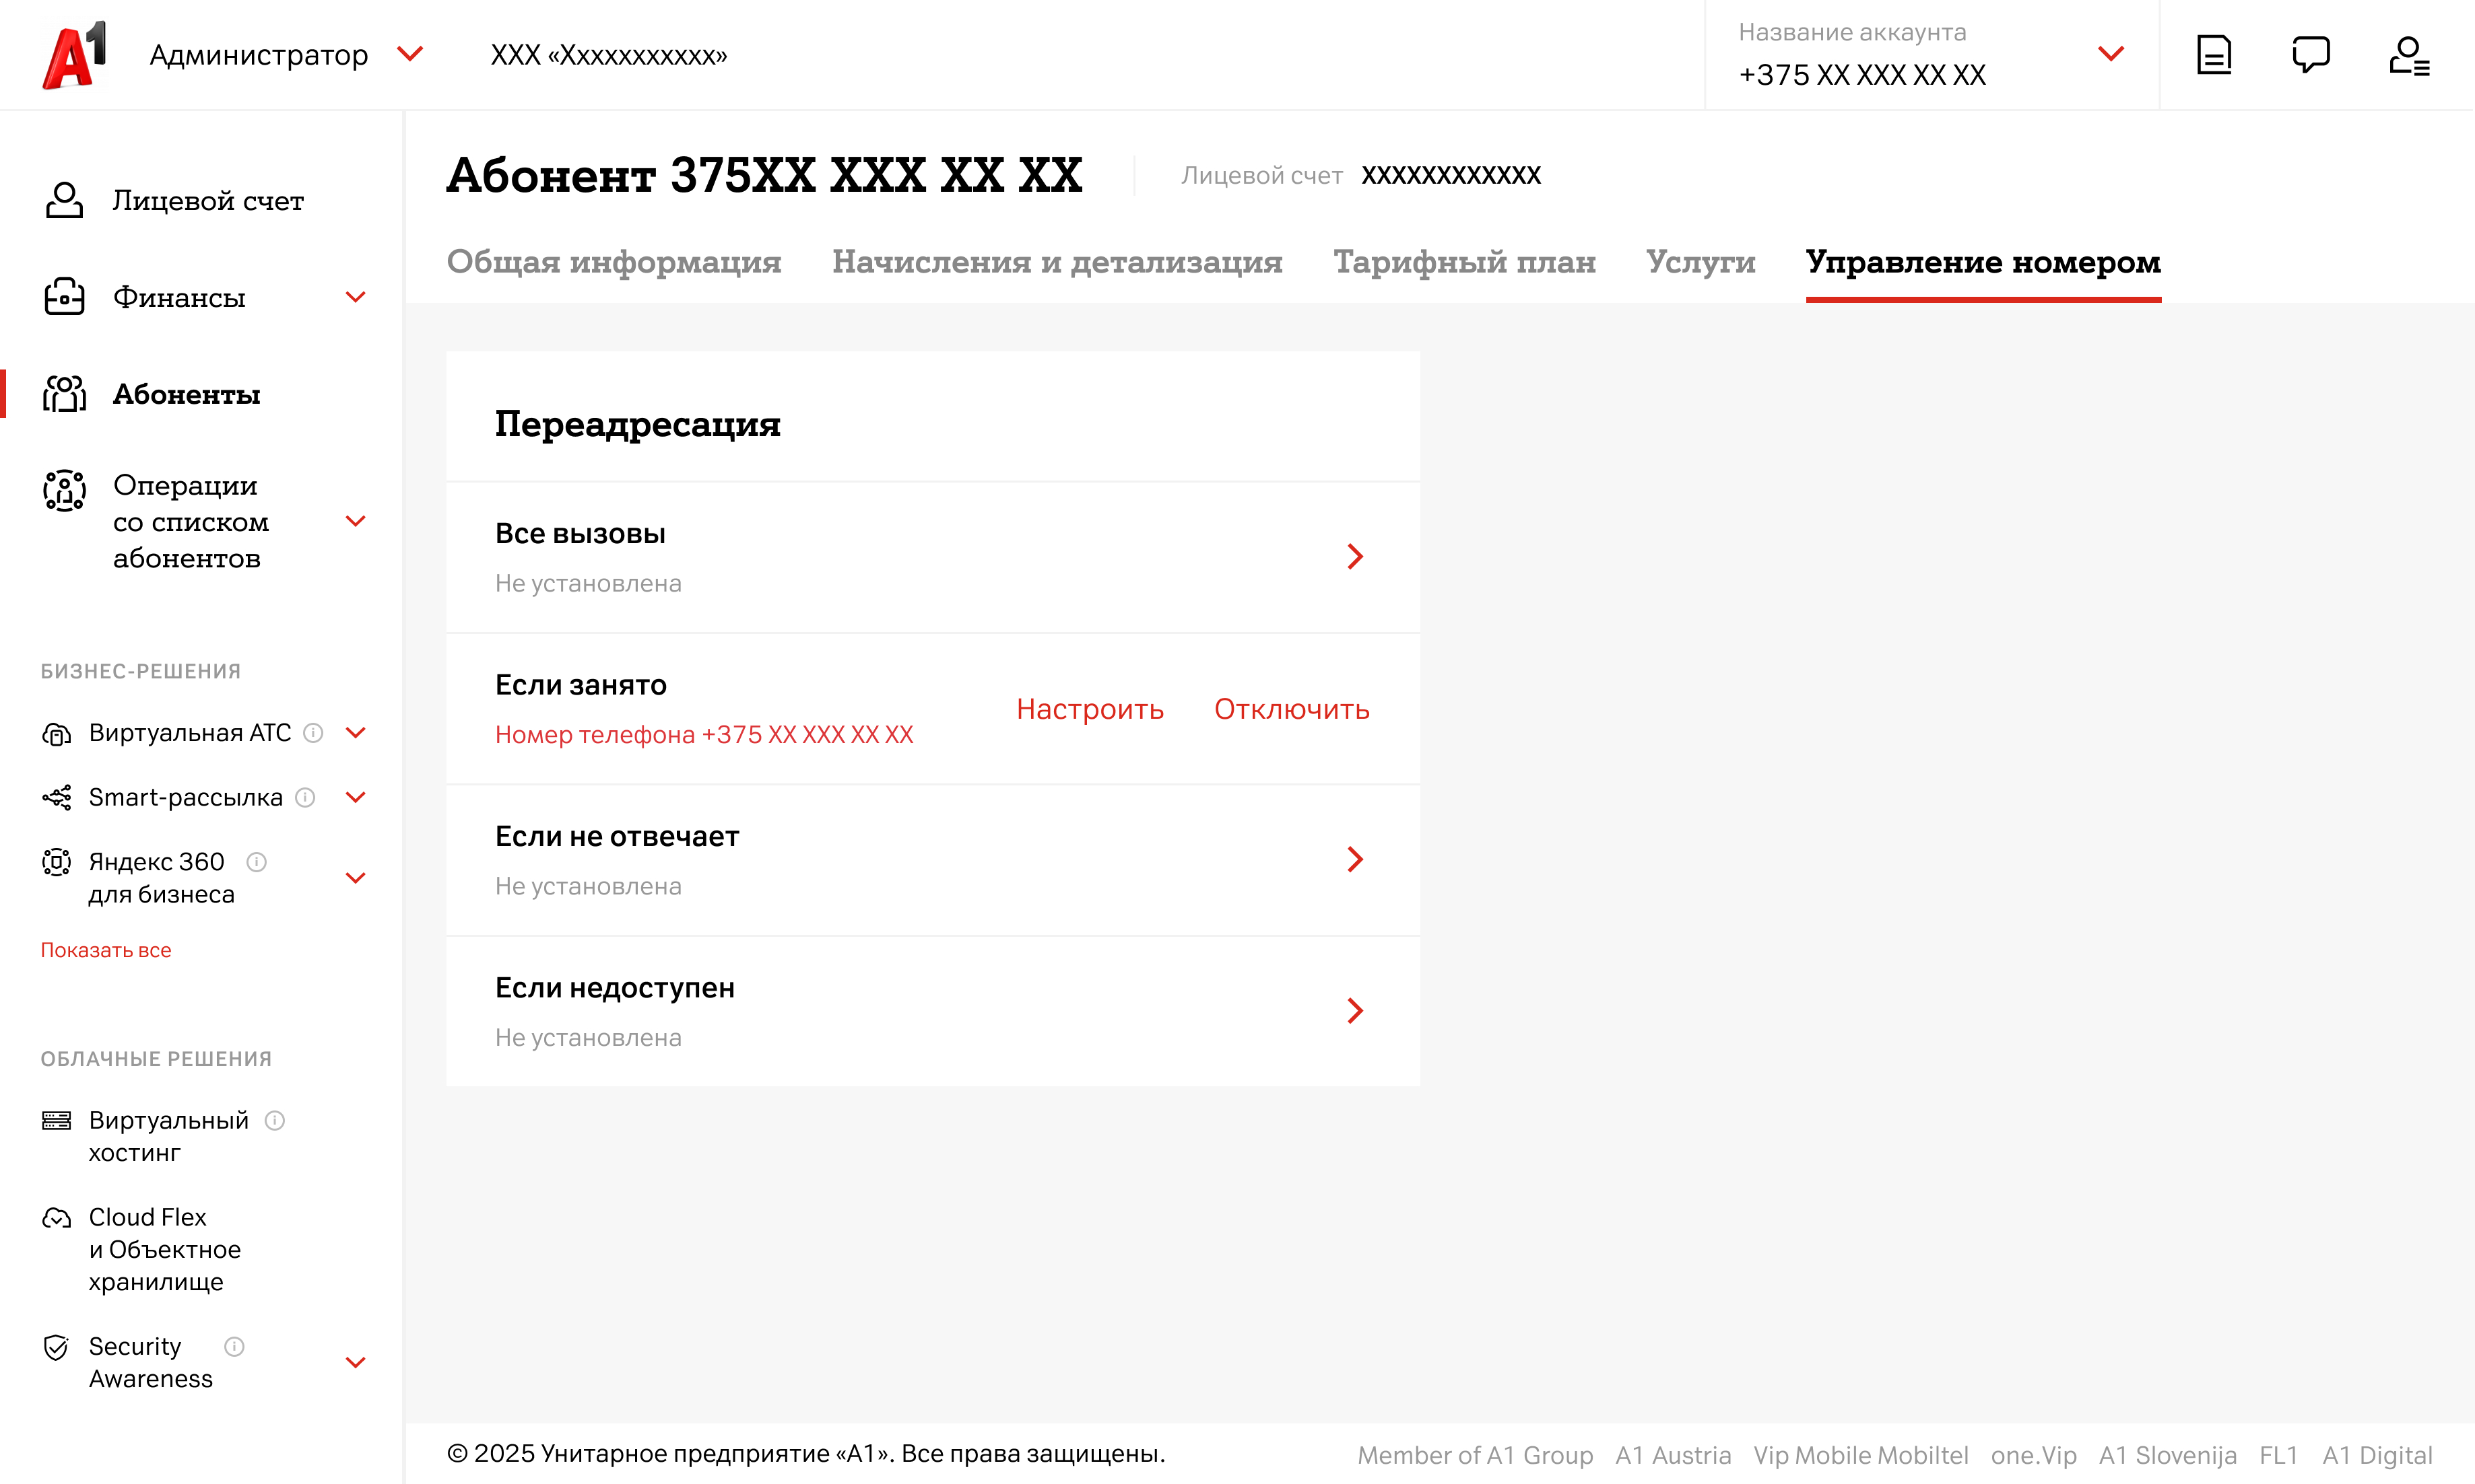Expand the Security Awareness menu
Viewport: 2475px width, 1484px height.
pyautogui.click(x=355, y=1363)
